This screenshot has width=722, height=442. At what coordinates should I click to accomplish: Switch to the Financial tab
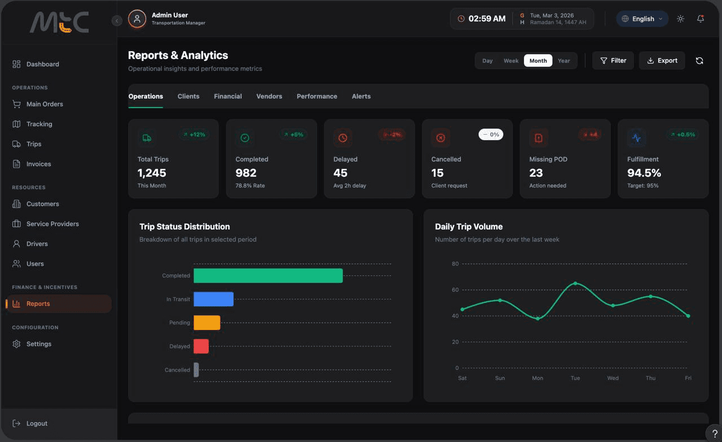tap(228, 96)
